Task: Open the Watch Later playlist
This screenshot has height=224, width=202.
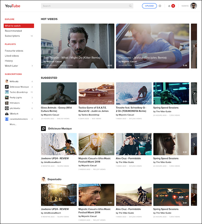Action: tap(11, 66)
